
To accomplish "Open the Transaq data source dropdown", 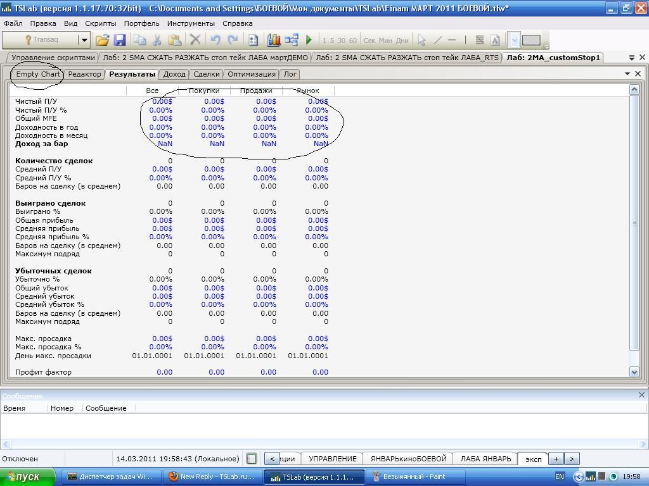I will pos(84,40).
